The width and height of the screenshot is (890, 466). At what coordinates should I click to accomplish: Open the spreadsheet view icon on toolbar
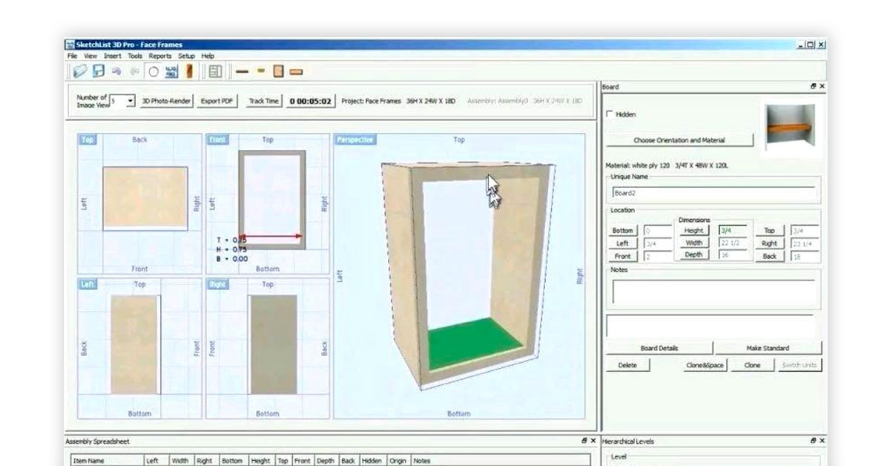coord(215,70)
